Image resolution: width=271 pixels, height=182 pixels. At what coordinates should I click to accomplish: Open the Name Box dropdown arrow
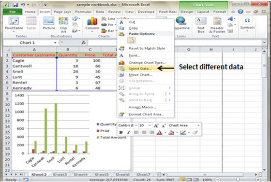(55, 43)
